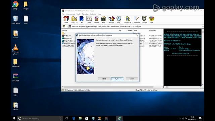Open the Help menu in WinRAR

tap(99, 14)
